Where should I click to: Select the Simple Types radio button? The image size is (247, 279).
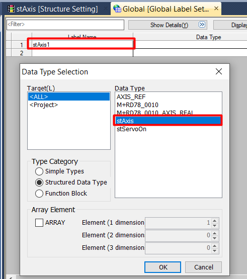(x=39, y=171)
